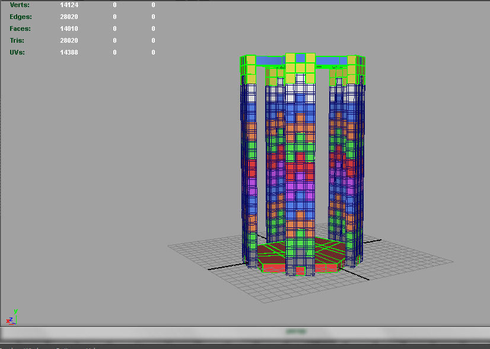Click the 'Faces:' label in the HUD
Viewport: 490px width, 349px height.
pyautogui.click(x=20, y=28)
